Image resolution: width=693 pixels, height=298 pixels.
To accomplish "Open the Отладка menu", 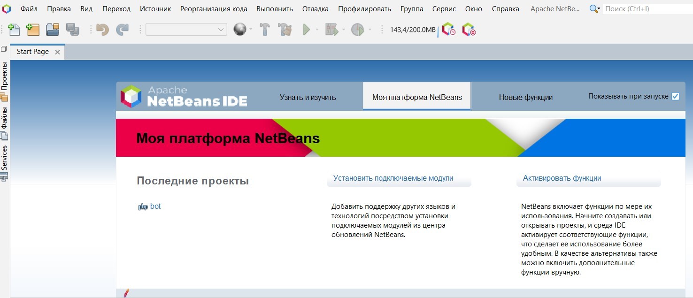I will pos(315,8).
